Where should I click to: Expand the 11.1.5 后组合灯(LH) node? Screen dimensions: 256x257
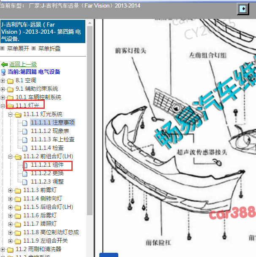pyautogui.click(x=10, y=207)
